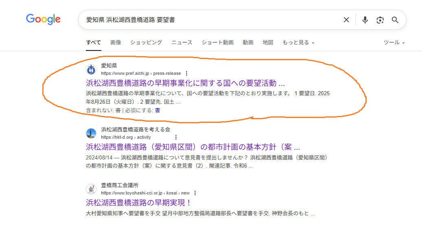This screenshot has width=422, height=225.
Task: Open the 地図 tab
Action: click(268, 43)
